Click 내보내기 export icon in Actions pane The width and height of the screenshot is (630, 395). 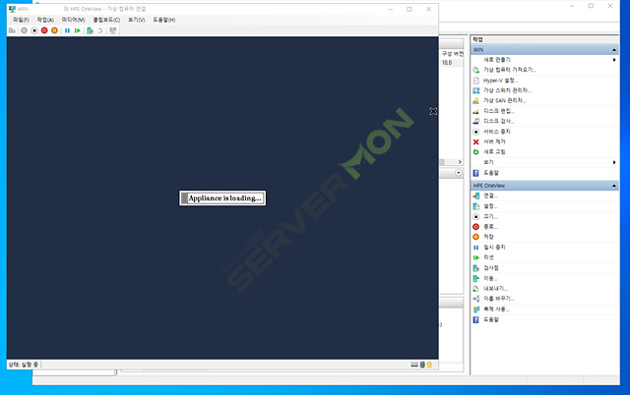(476, 288)
